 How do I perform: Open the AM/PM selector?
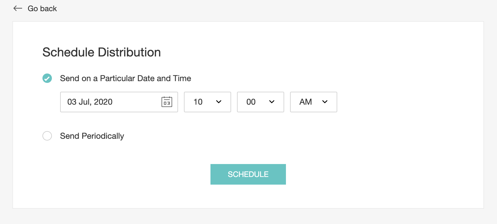[x=313, y=102]
